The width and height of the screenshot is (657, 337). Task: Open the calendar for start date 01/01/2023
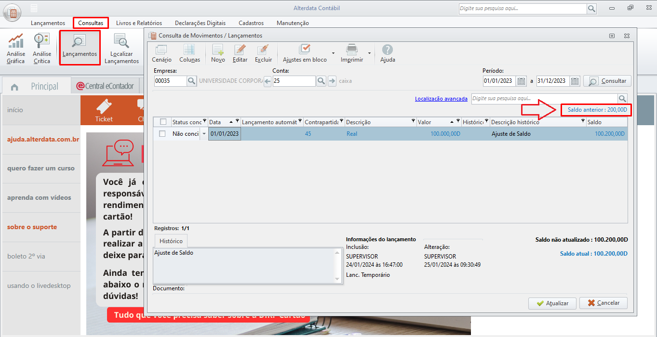(522, 81)
